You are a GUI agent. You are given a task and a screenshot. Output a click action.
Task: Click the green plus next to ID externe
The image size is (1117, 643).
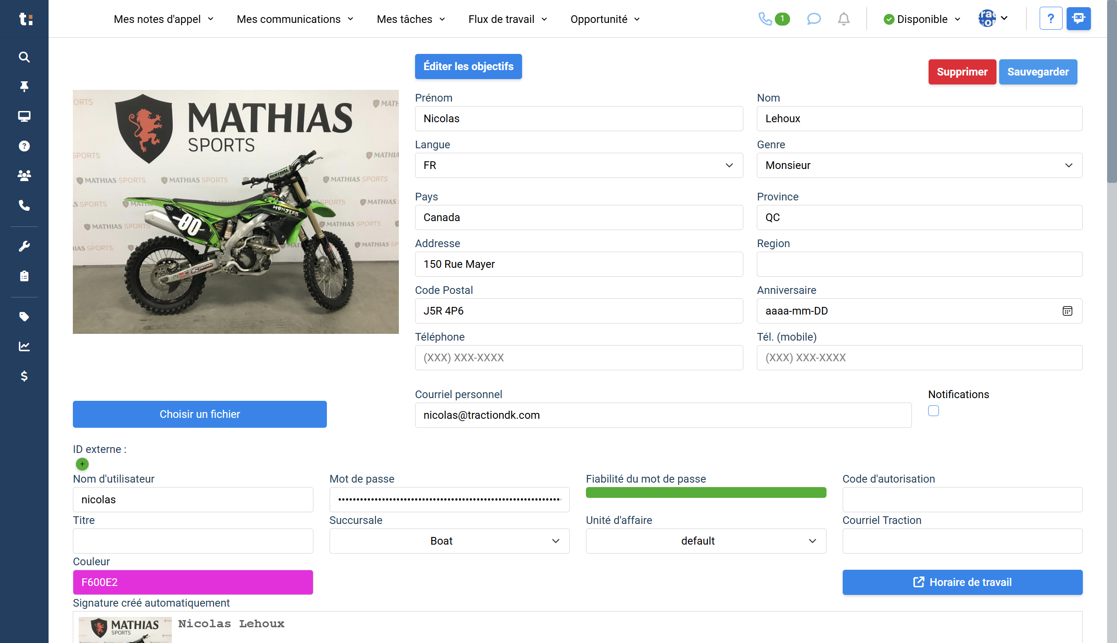pos(82,464)
